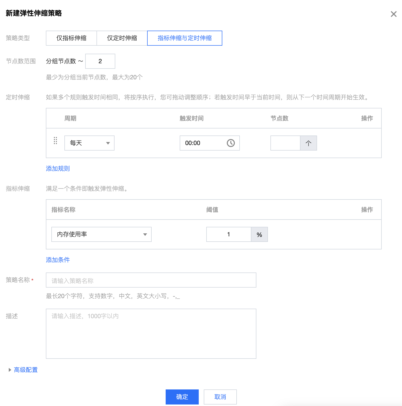Select 指标伸缩与定时伸缩 policy type
This screenshot has height=406, width=402.
click(x=185, y=38)
